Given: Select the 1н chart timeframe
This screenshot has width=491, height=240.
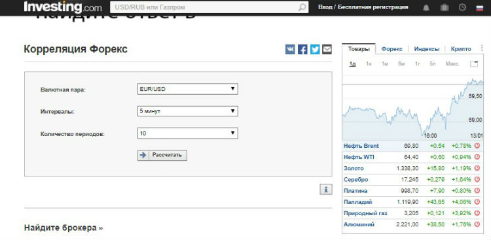Looking at the screenshot, I should [369, 64].
